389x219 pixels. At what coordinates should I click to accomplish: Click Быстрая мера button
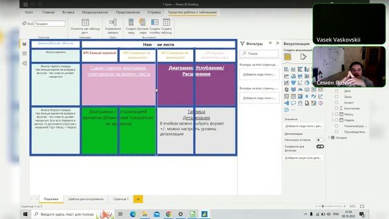tap(143, 26)
